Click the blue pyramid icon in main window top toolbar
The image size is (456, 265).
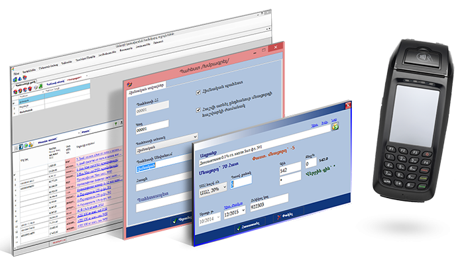20,78
